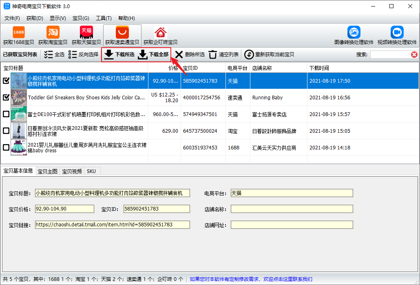The height and width of the screenshot is (285, 420).
Task: Open the 获取(D) menu
Action: pyautogui.click(x=35, y=18)
